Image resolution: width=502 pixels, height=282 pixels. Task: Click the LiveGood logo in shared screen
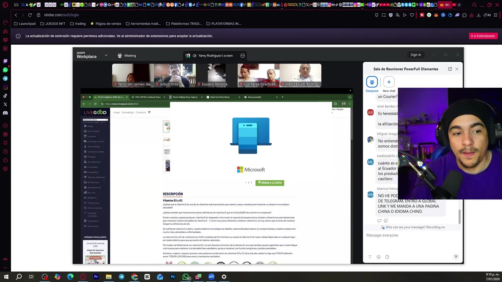pyautogui.click(x=95, y=112)
